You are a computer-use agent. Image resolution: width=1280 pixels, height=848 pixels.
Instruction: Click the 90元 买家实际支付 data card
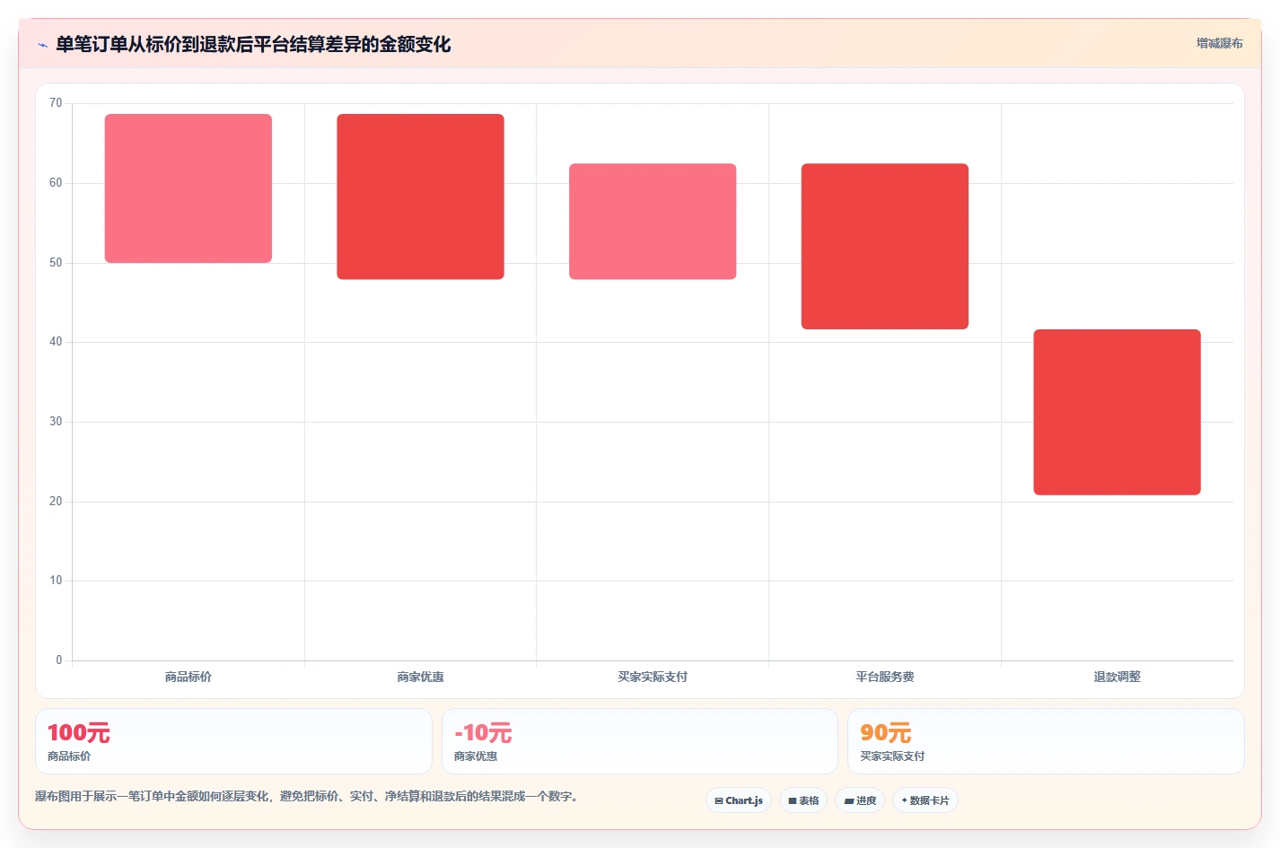click(1046, 741)
